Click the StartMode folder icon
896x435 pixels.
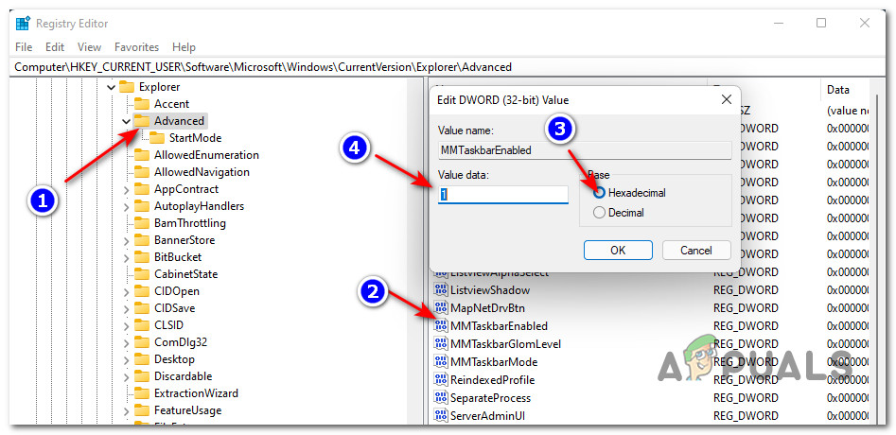[156, 138]
